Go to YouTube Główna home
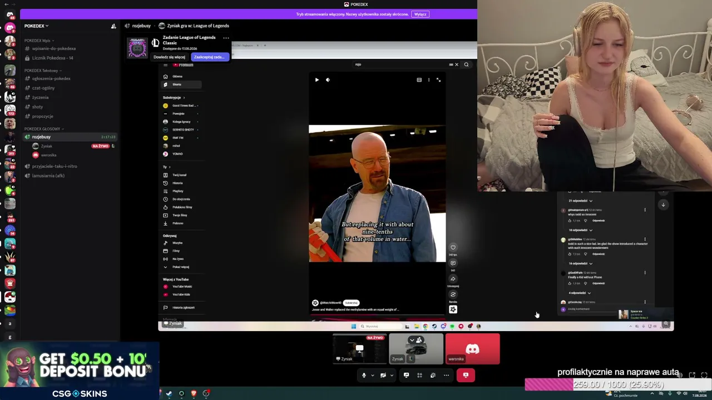 181,76
